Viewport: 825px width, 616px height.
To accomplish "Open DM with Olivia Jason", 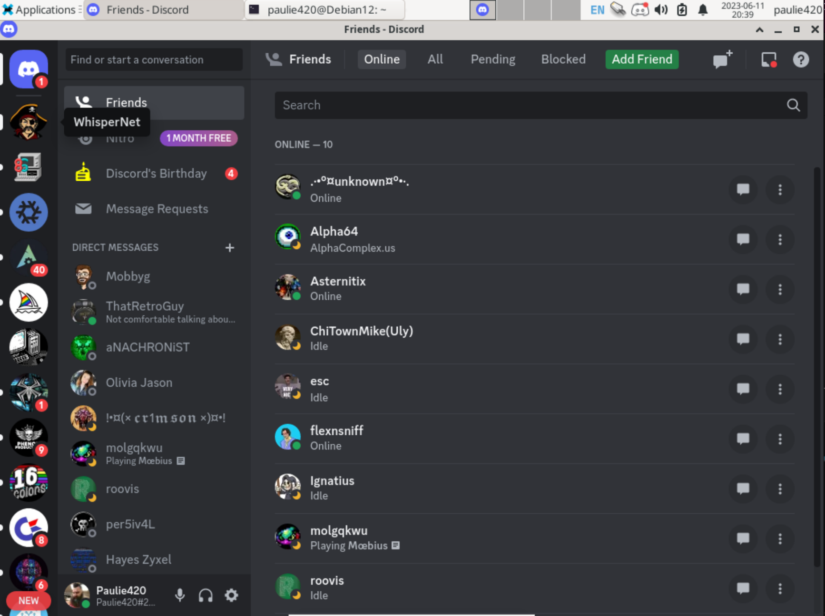I will tap(154, 383).
